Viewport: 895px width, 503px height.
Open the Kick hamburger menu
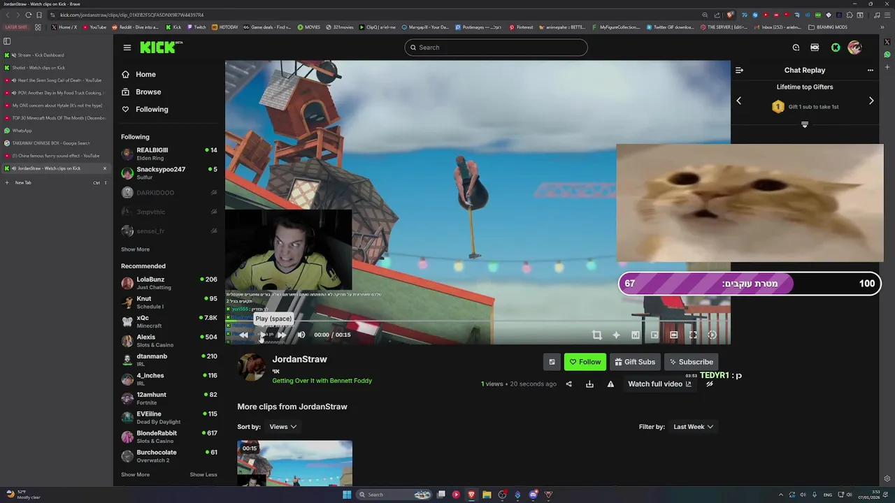(x=127, y=48)
